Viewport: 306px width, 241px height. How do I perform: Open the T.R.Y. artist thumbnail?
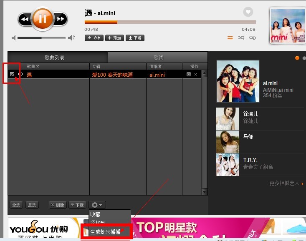coord(228,165)
